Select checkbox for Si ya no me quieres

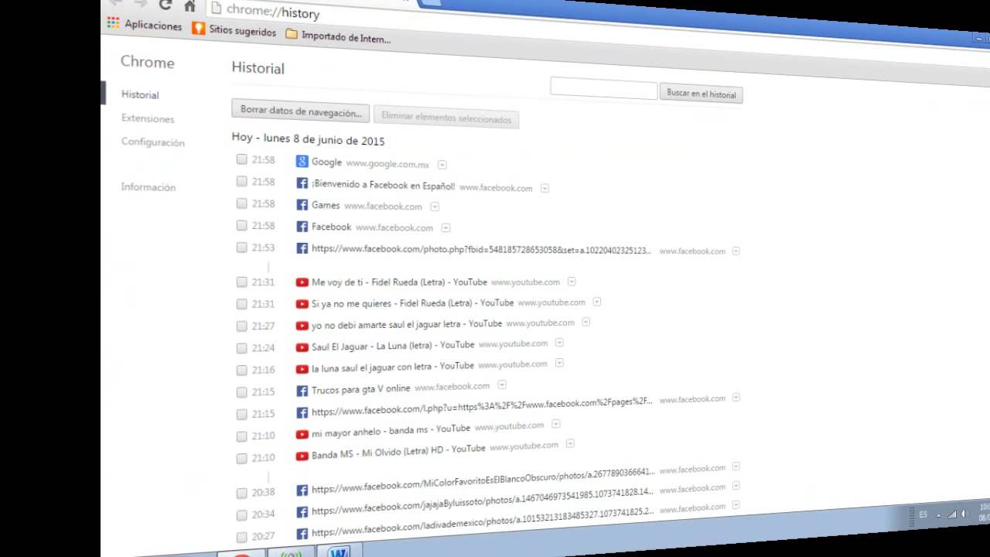click(242, 304)
